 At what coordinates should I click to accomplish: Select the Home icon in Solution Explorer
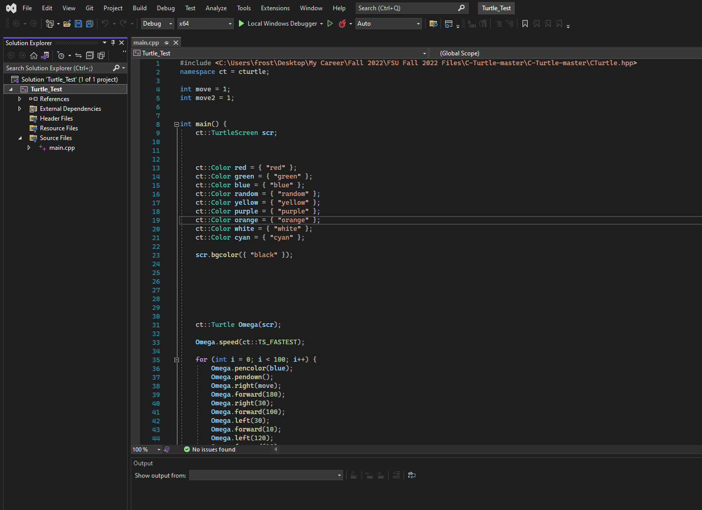click(x=33, y=55)
